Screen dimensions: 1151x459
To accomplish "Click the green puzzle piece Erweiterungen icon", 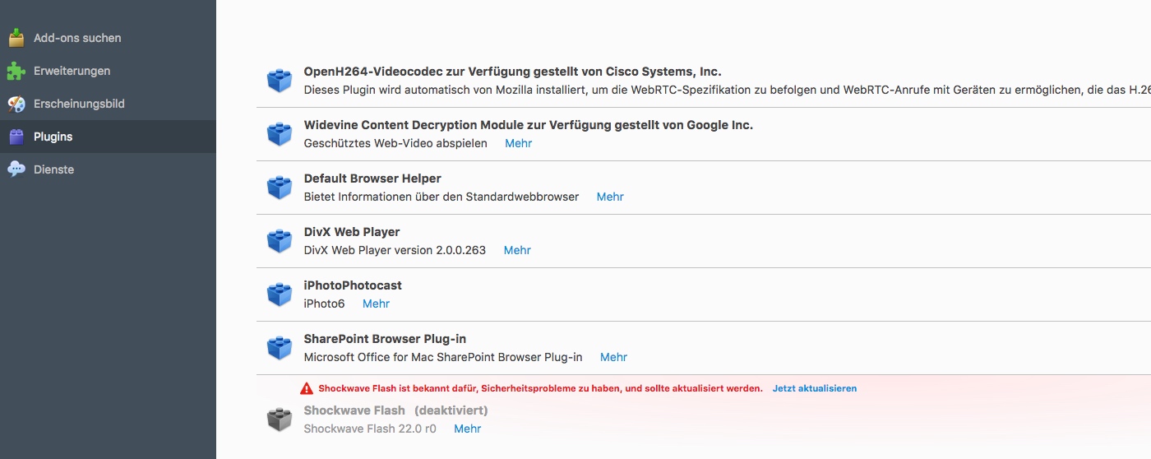I will pyautogui.click(x=16, y=71).
